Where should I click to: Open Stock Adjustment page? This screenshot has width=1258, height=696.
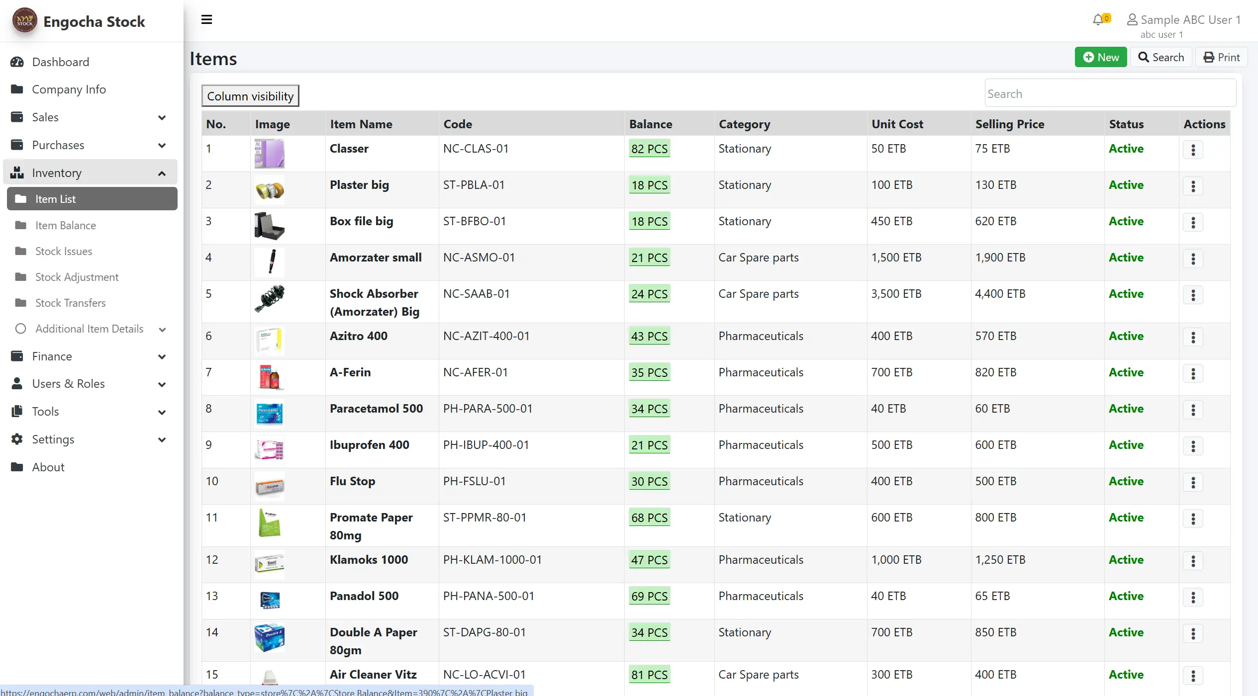92,277
